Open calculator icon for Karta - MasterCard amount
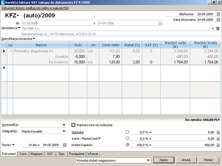Screen dimensions: 222x166 click(x=218, y=138)
